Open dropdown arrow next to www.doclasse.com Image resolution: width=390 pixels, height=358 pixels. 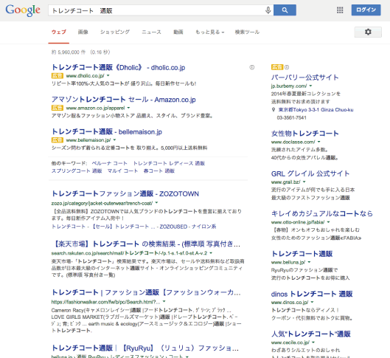click(x=319, y=142)
